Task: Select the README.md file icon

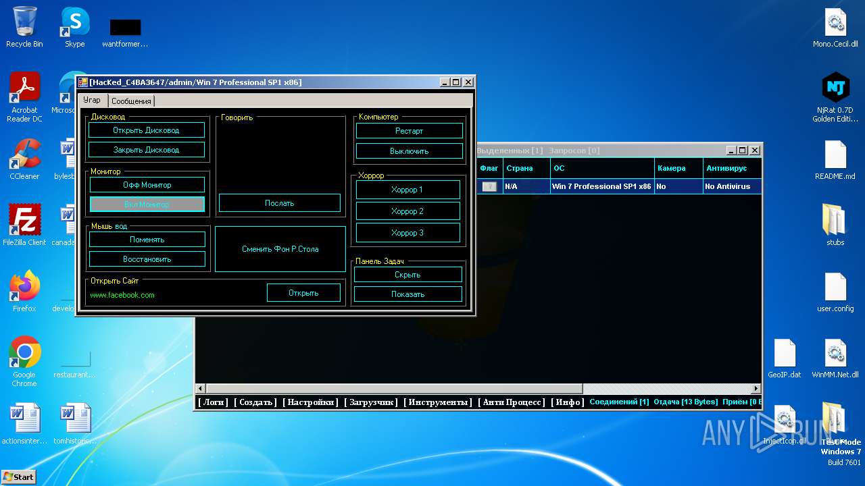Action: click(x=835, y=159)
